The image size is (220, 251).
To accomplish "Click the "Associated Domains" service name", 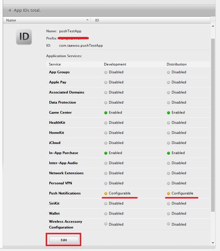I will [66, 92].
